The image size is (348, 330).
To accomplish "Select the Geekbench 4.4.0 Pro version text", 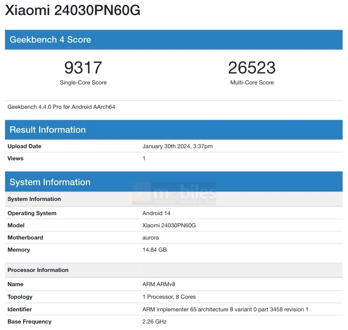I will (61, 107).
